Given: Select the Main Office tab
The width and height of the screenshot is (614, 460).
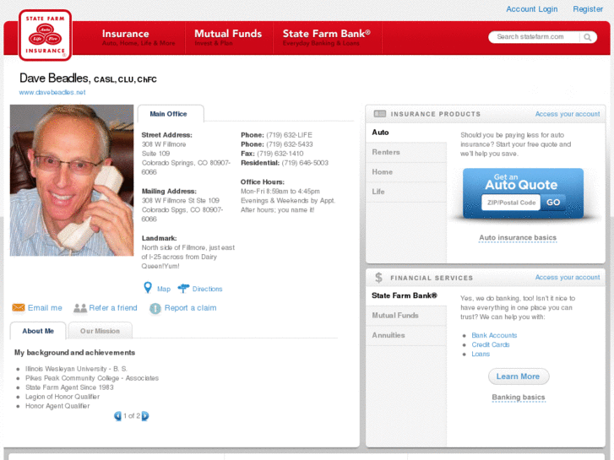Looking at the screenshot, I should (x=171, y=114).
